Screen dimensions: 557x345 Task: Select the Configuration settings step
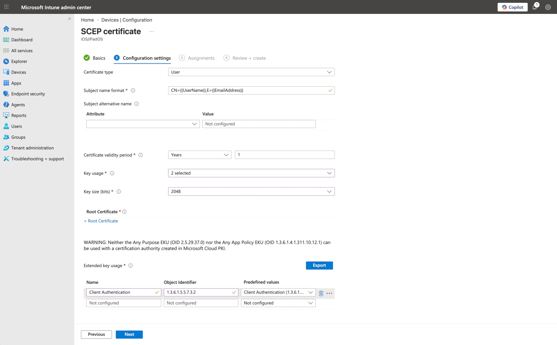(x=142, y=58)
